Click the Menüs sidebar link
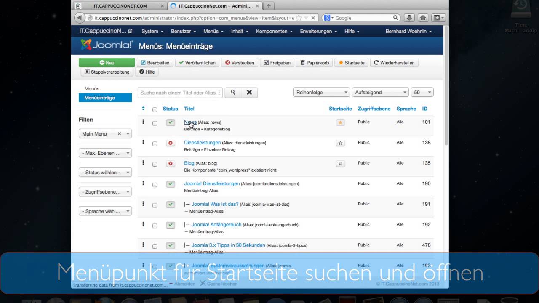539x303 pixels. (92, 89)
